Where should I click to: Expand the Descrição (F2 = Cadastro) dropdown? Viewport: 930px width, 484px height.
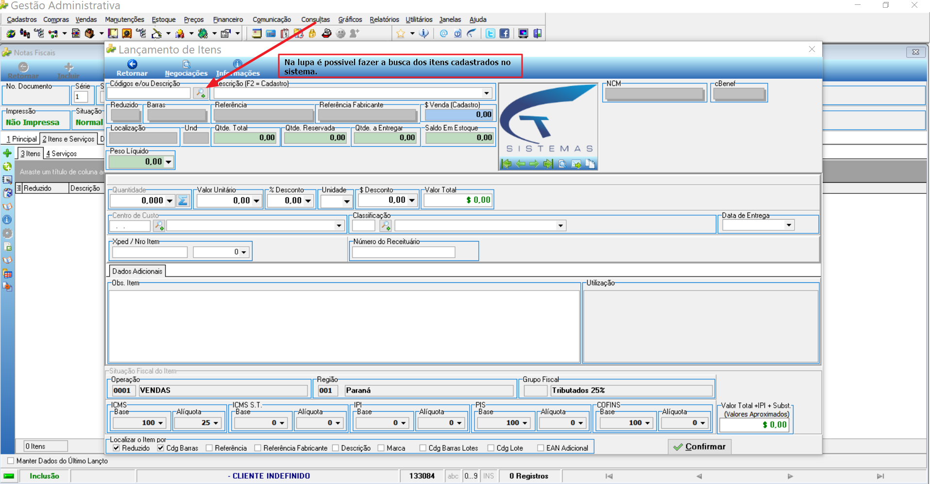point(486,93)
